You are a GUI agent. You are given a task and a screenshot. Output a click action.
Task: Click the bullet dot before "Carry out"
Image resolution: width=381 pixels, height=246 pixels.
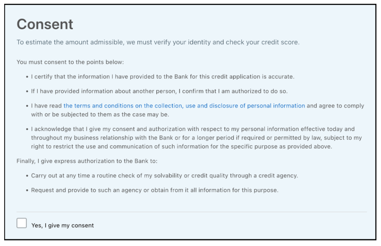click(x=27, y=176)
